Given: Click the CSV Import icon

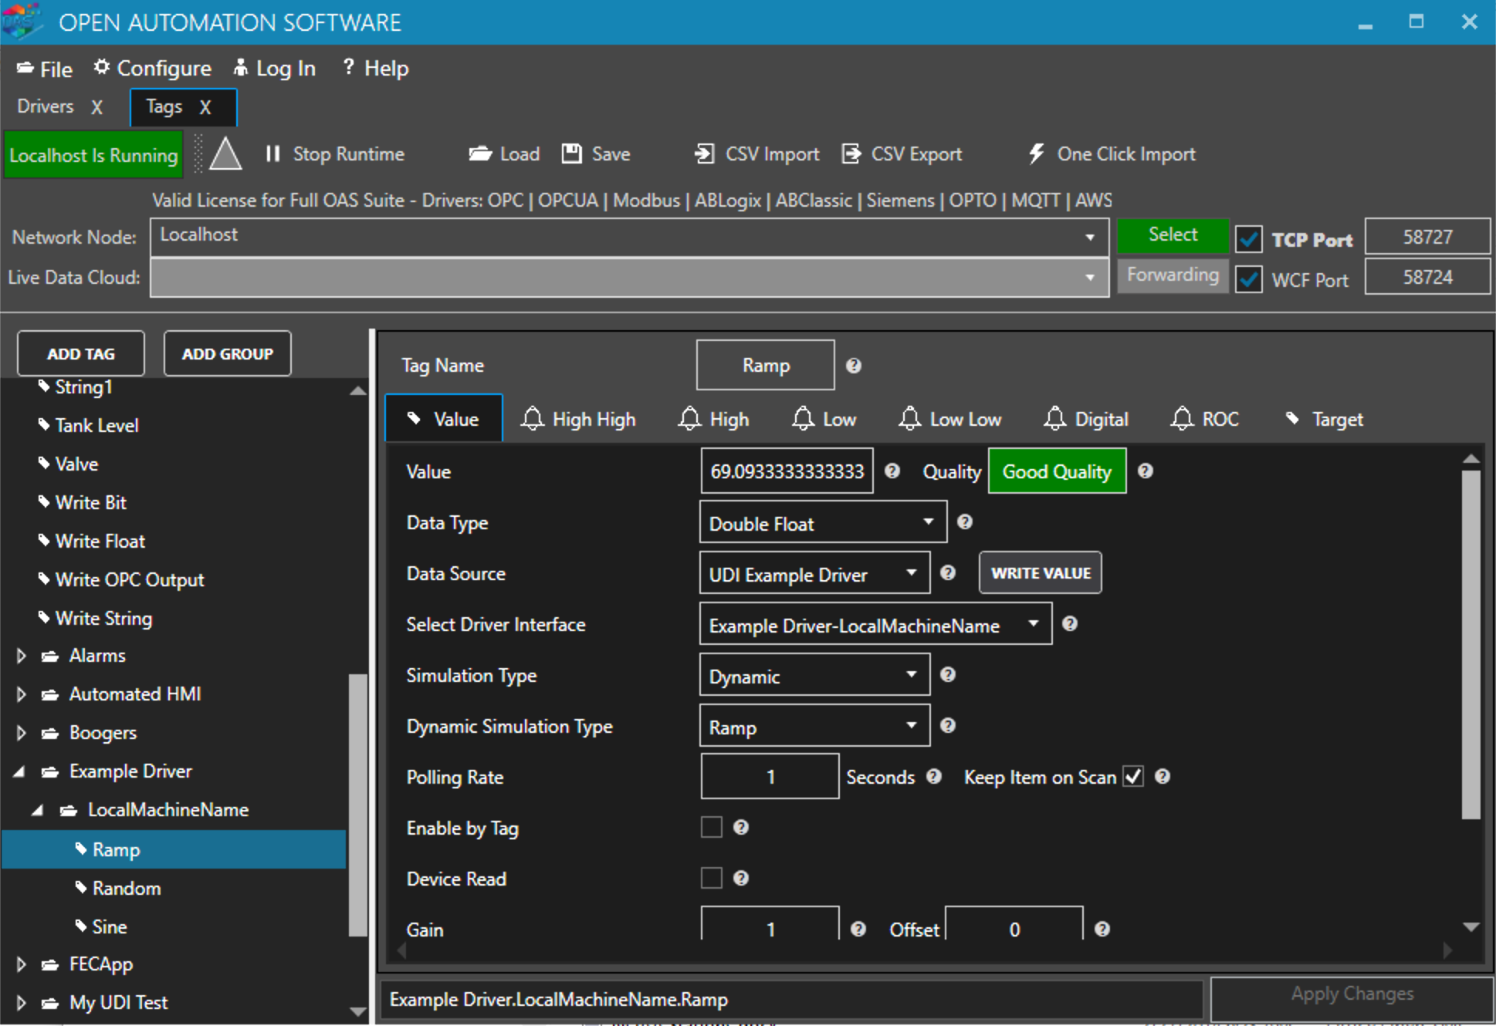Looking at the screenshot, I should tap(703, 154).
